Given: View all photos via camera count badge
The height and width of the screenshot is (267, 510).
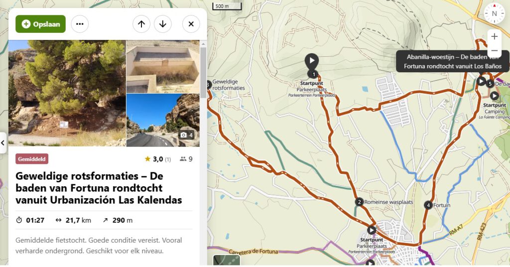Looking at the screenshot, I should click(x=186, y=135).
